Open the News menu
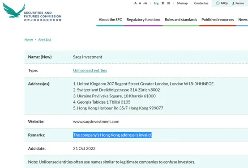Viewport: 248px width, 168px height. coord(243,20)
